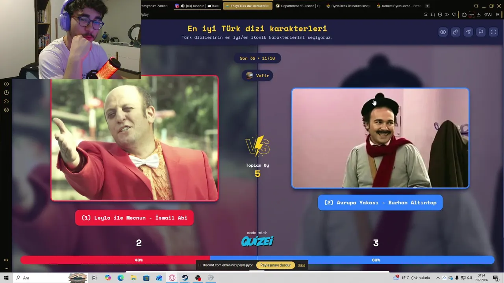
Task: Toggle fullscreen mode in quiz header
Action: point(493,32)
